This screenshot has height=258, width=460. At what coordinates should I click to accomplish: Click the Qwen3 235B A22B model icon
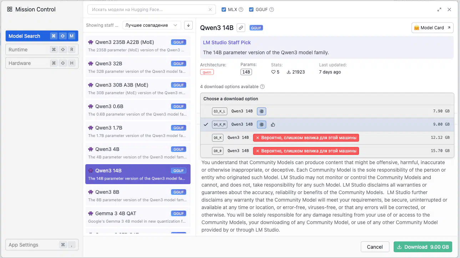[91, 42]
